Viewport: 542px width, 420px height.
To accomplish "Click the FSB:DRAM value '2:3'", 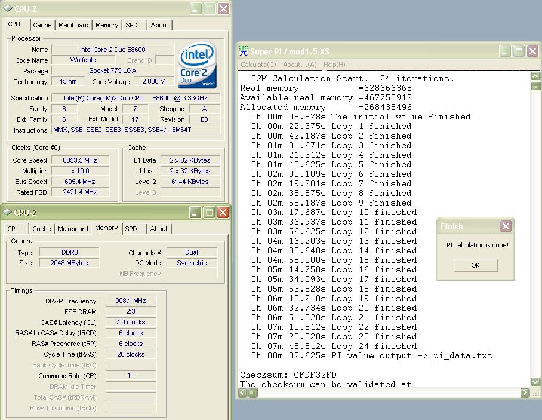I will tap(131, 311).
